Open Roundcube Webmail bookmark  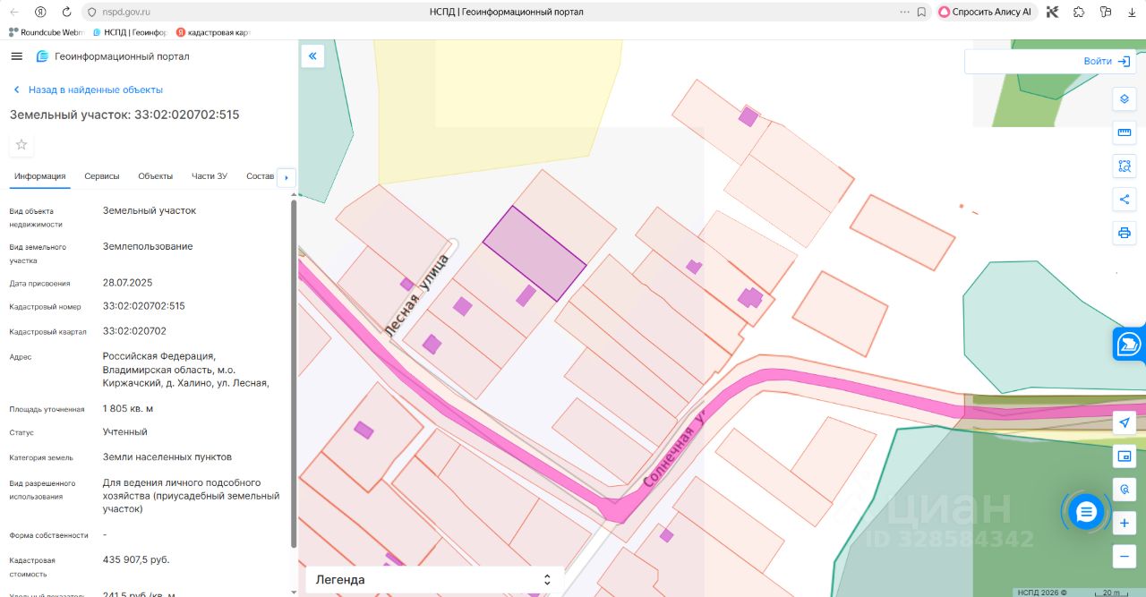click(x=46, y=32)
